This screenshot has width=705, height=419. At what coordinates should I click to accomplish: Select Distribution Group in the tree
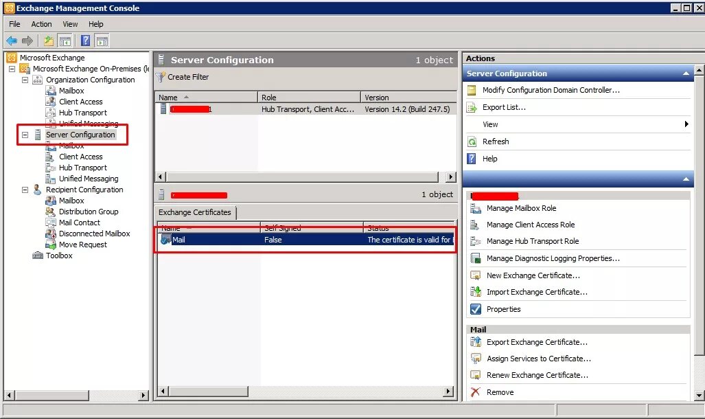89,212
